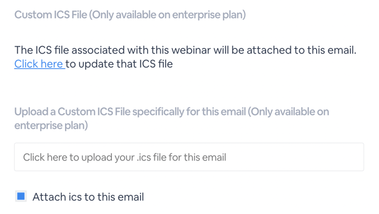Click "specifically for this email" in upload label
Screen dimensions: 379x214
pos(189,112)
